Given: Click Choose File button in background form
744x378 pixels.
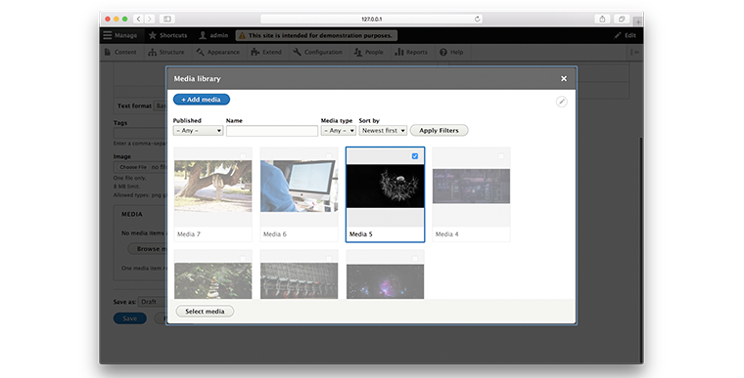Looking at the screenshot, I should pyautogui.click(x=133, y=167).
